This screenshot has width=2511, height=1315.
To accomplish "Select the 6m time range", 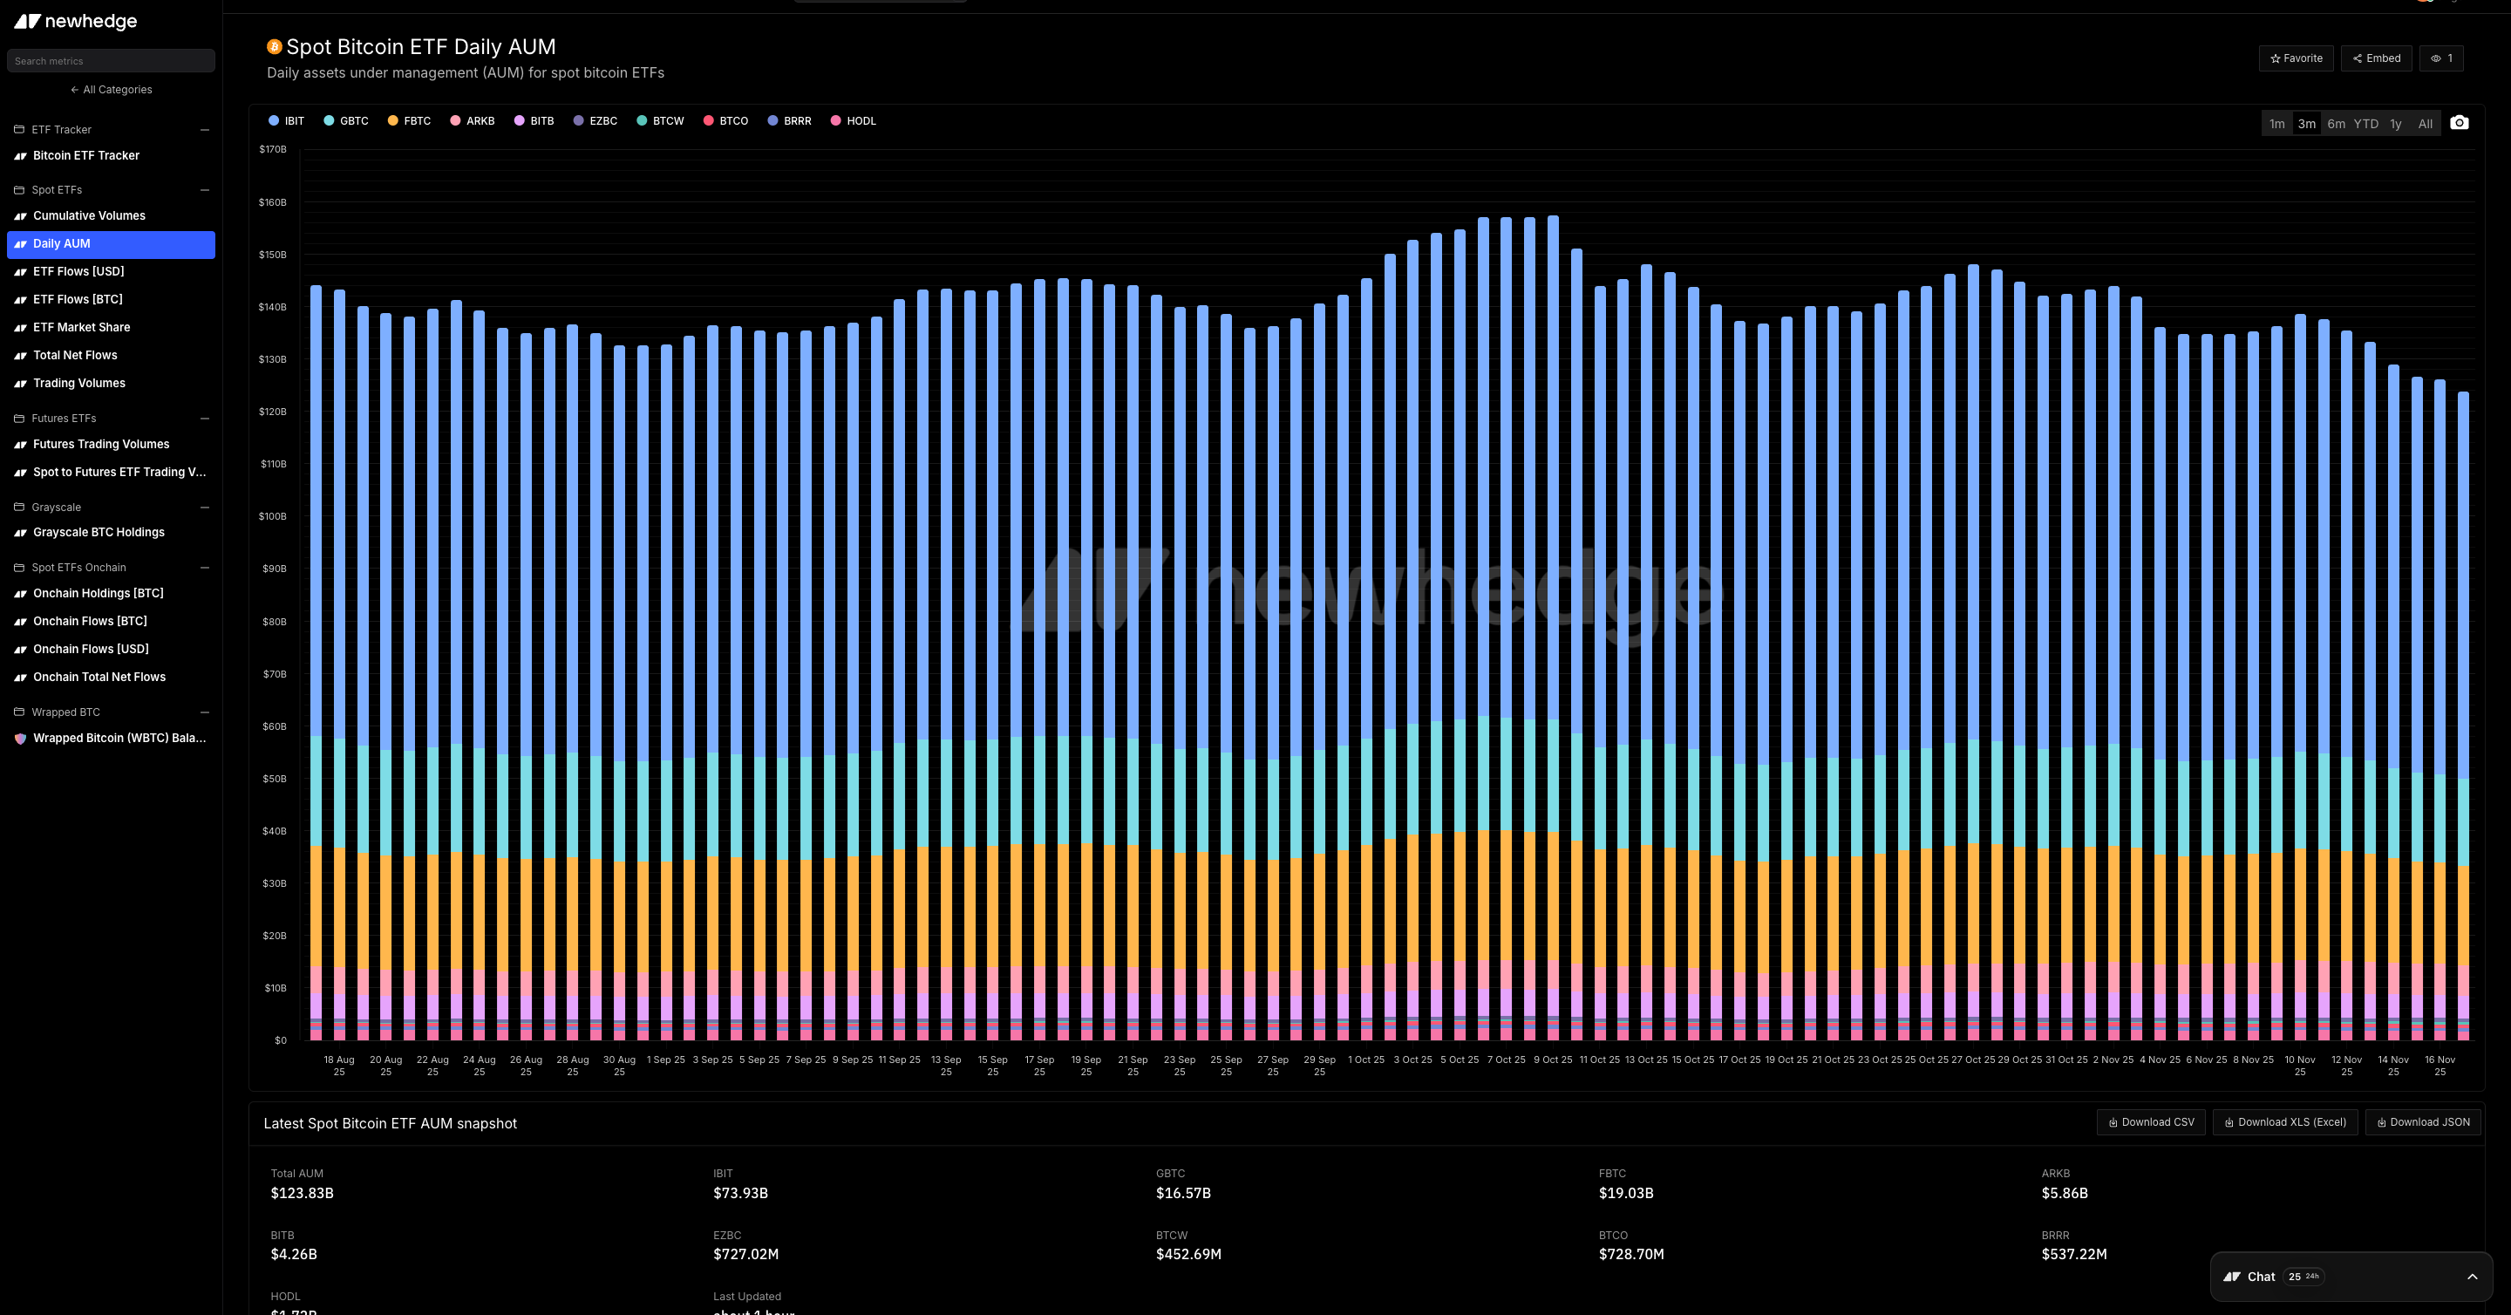I will [x=2336, y=124].
